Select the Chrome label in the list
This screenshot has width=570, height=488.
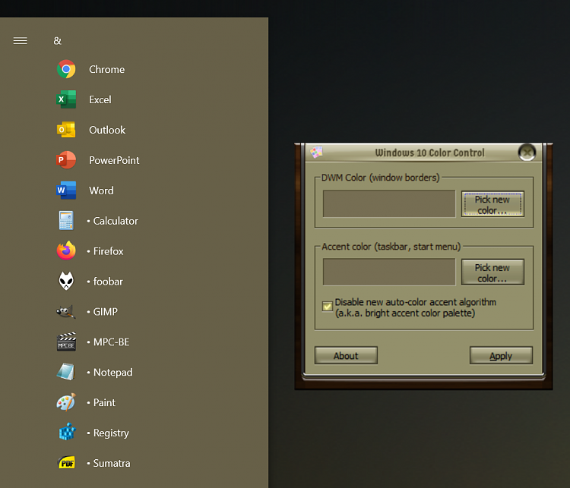(x=107, y=69)
